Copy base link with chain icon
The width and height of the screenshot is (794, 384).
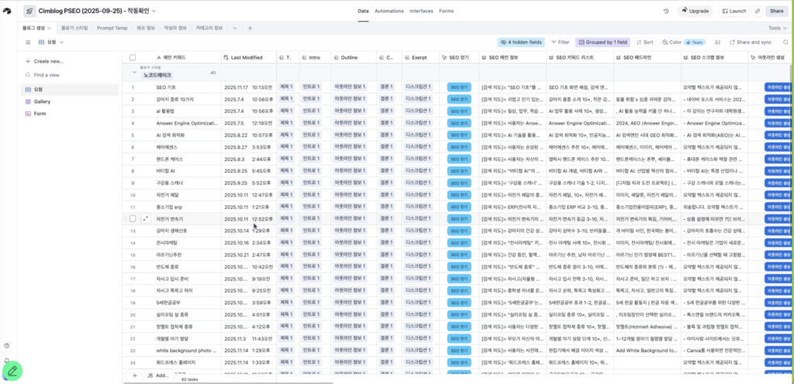758,11
